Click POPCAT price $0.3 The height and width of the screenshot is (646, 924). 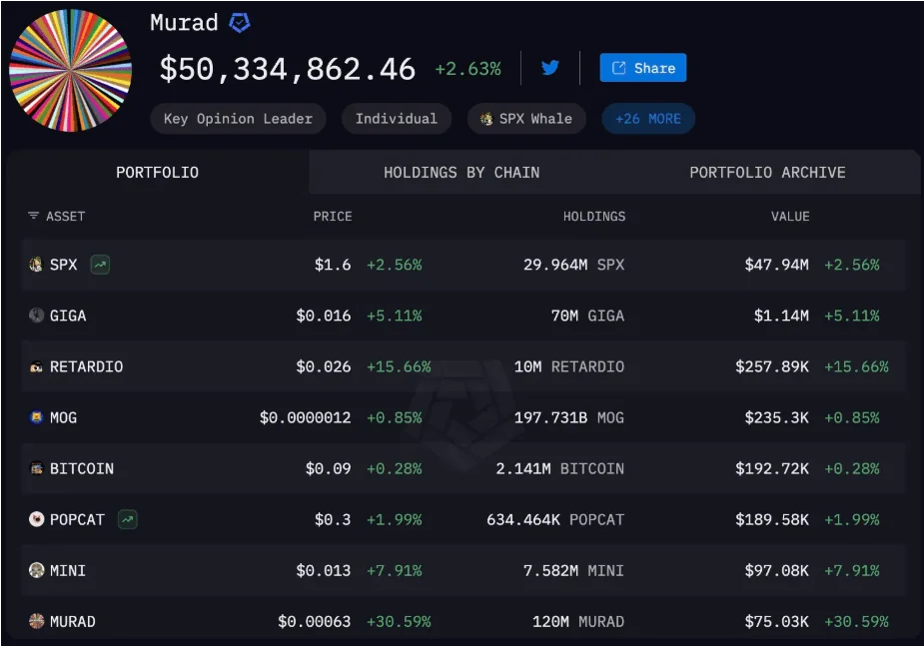333,520
